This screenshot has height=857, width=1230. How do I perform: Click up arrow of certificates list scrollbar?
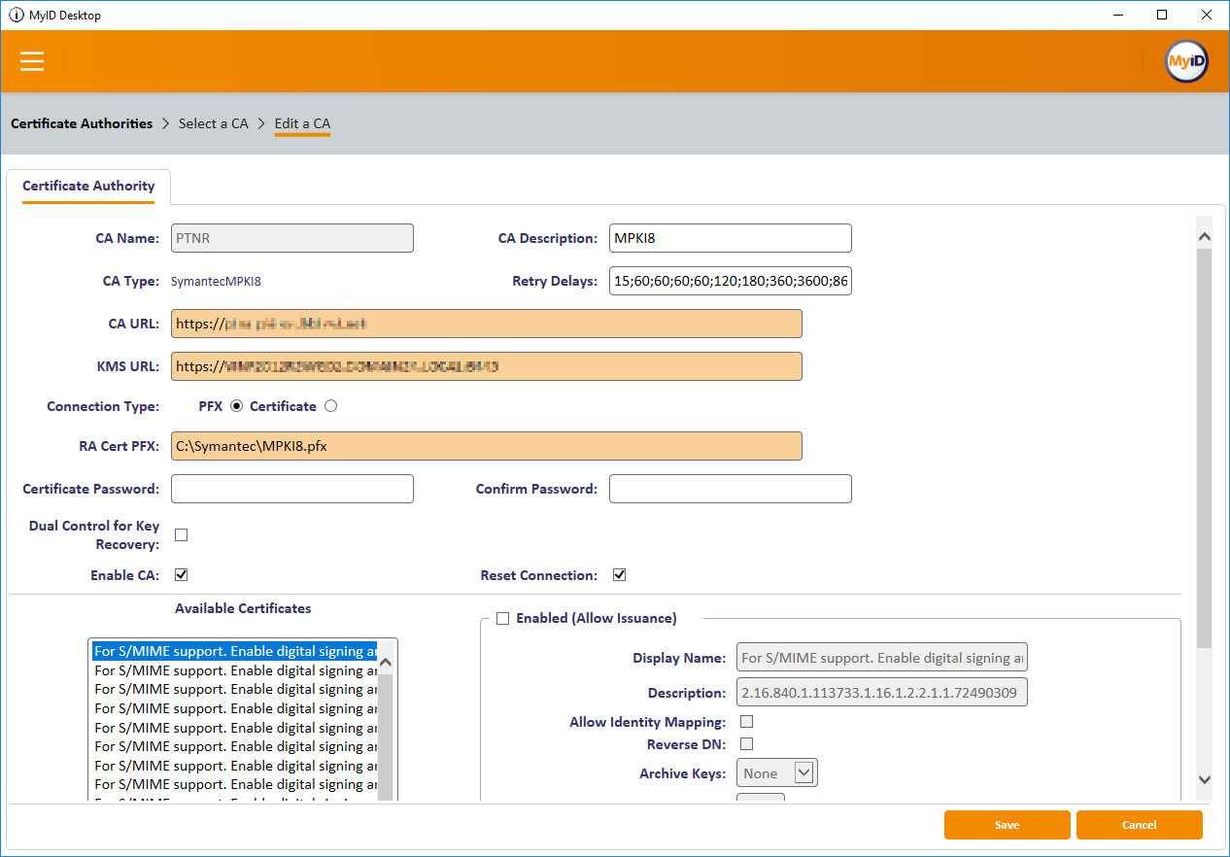(x=385, y=663)
